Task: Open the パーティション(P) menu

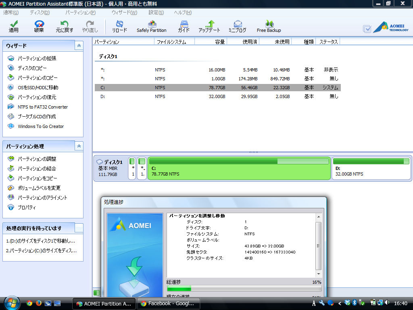Action: click(x=80, y=13)
